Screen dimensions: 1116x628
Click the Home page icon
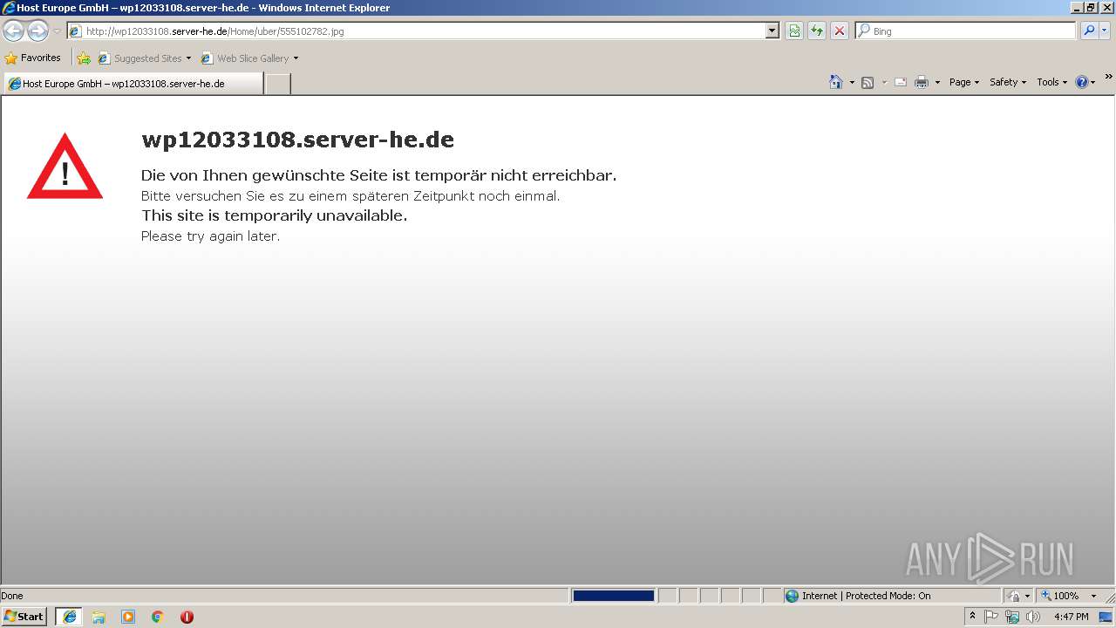pos(836,82)
